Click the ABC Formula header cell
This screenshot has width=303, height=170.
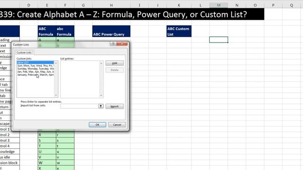coord(47,31)
